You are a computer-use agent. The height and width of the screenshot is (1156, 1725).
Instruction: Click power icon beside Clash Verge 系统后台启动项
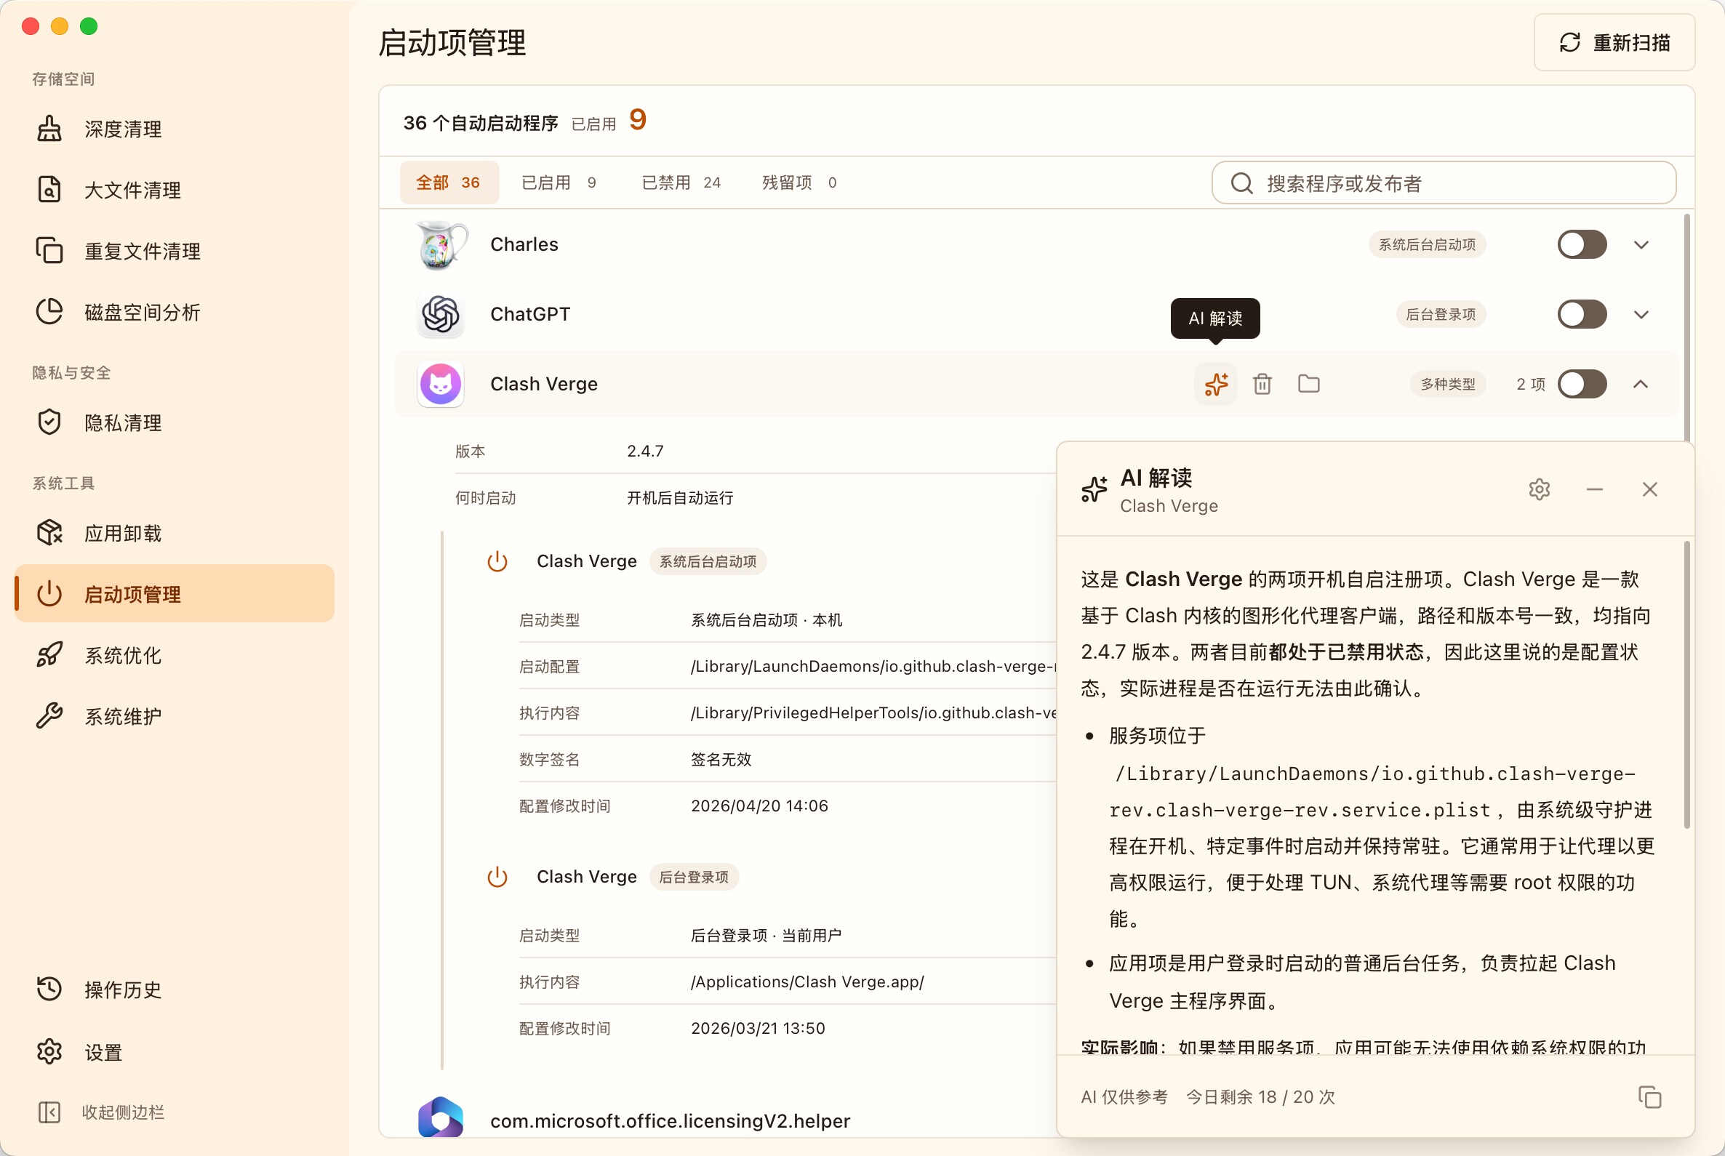pos(498,562)
